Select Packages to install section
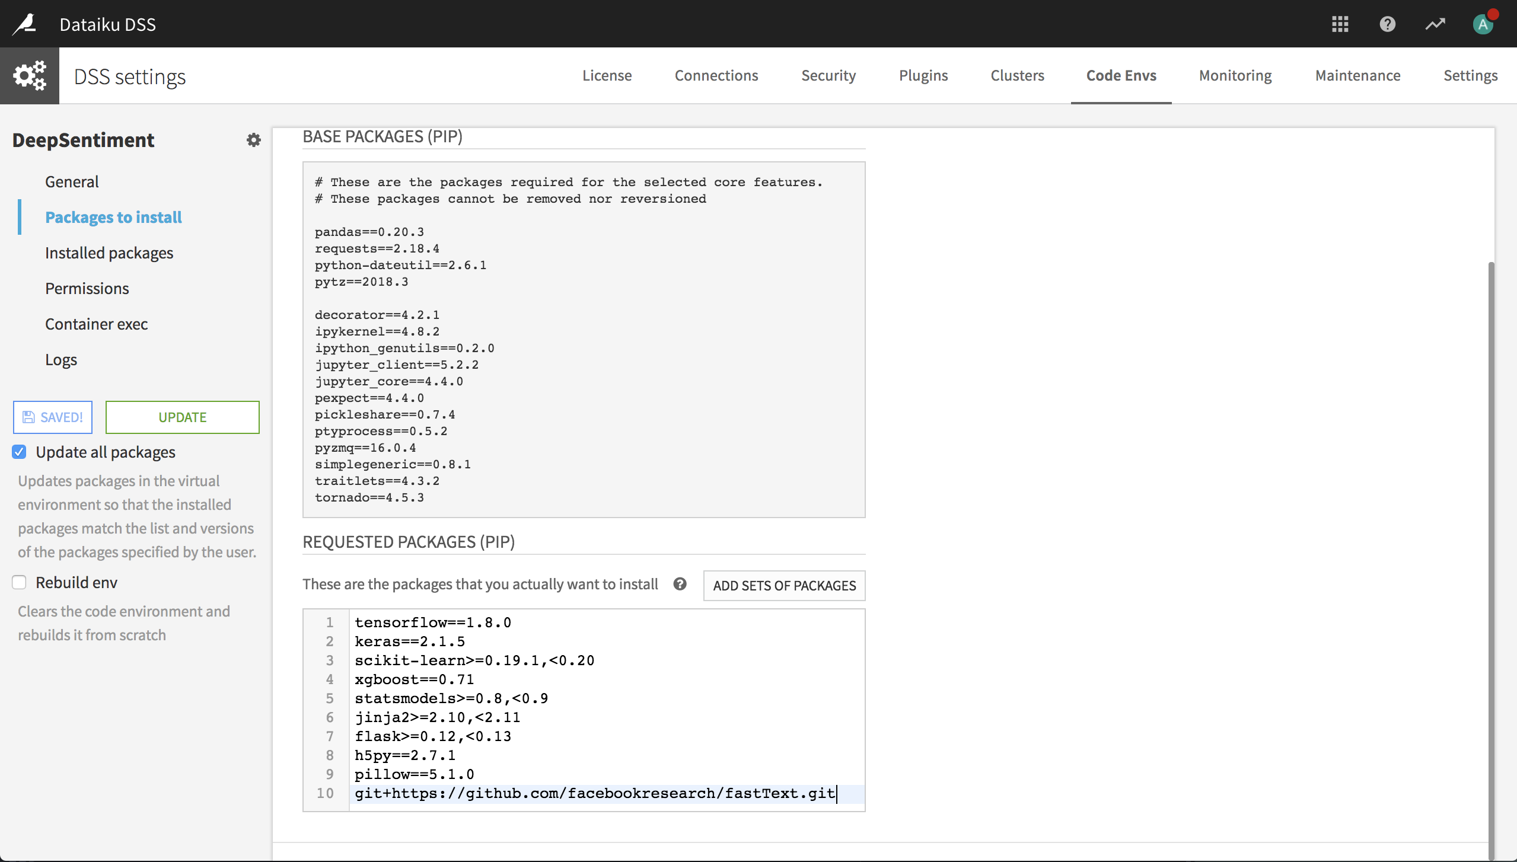 (x=113, y=217)
